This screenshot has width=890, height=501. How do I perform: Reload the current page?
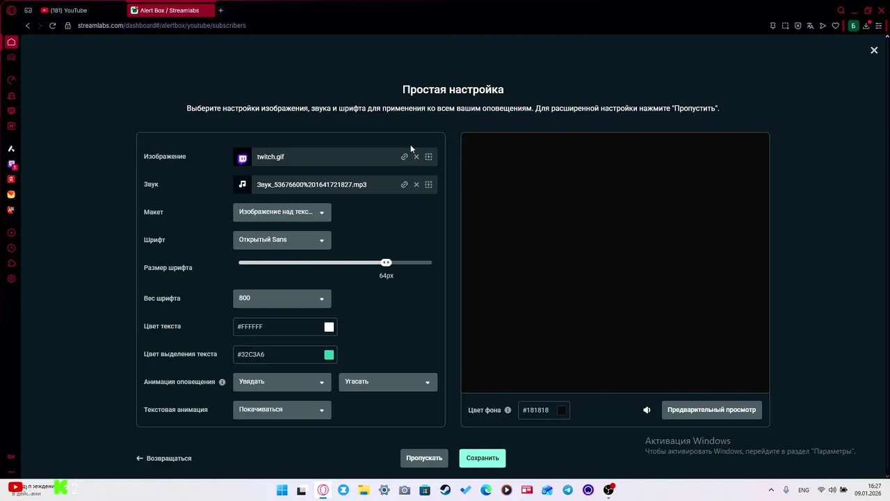(52, 26)
